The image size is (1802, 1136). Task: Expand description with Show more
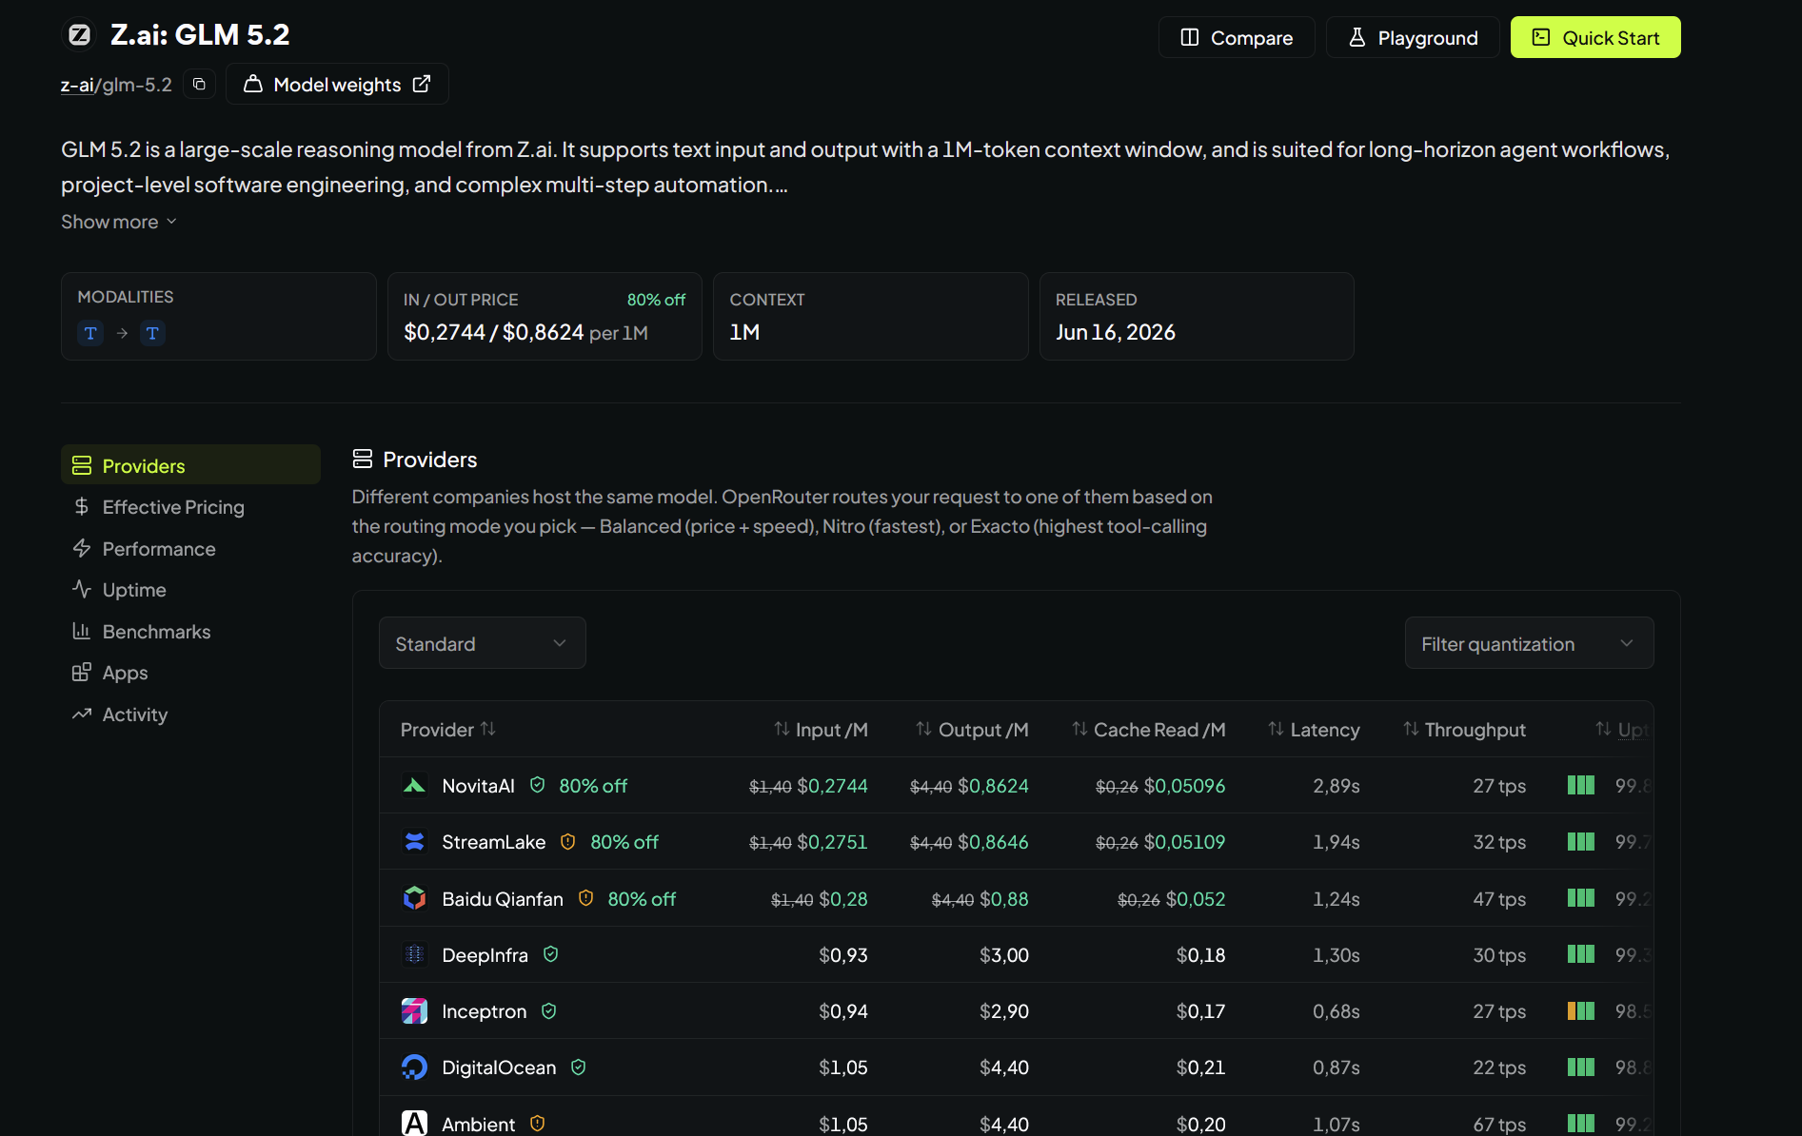(x=119, y=222)
